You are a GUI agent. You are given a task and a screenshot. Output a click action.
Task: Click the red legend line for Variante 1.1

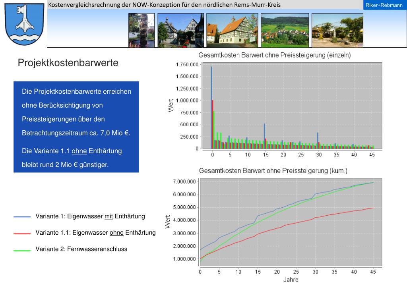pyautogui.click(x=22, y=234)
